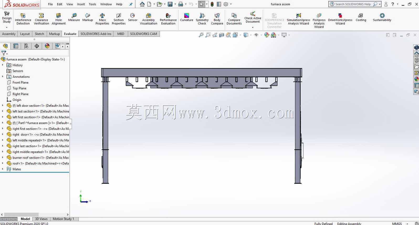Open the Help question mark button

coord(393,4)
